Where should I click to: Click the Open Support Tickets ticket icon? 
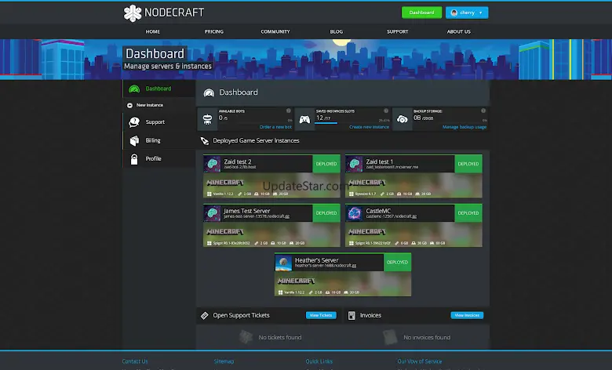pyautogui.click(x=205, y=315)
